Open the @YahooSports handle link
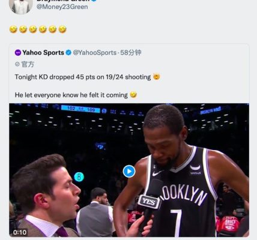Image resolution: width=257 pixels, height=240 pixels. (x=95, y=53)
